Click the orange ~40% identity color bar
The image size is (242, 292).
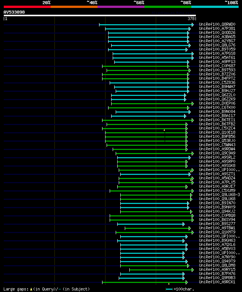(x=74, y=7)
